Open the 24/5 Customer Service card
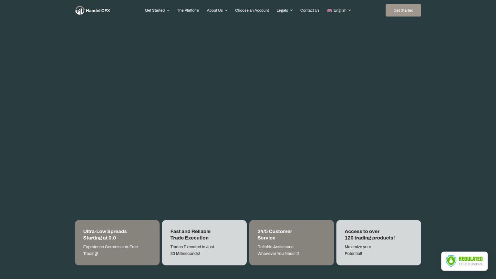496x279 pixels. click(x=291, y=243)
